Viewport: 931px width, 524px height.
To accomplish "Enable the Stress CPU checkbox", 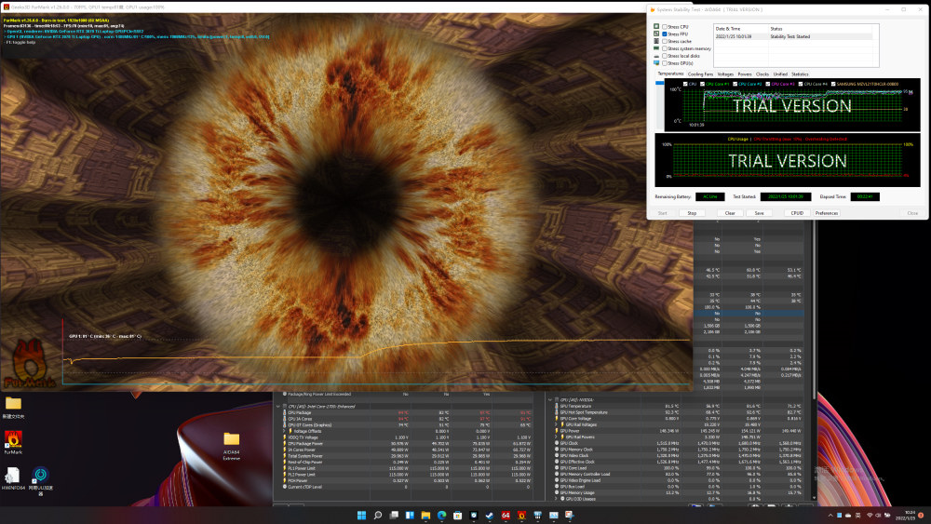I will pos(664,27).
